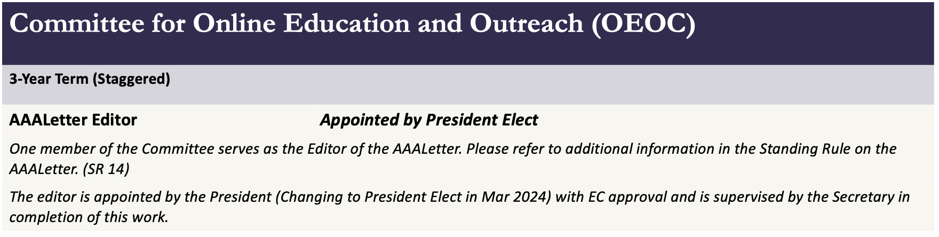The width and height of the screenshot is (939, 237).
Task: Click the 'Changing to President Elect' parenthetical
Action: pos(412,197)
